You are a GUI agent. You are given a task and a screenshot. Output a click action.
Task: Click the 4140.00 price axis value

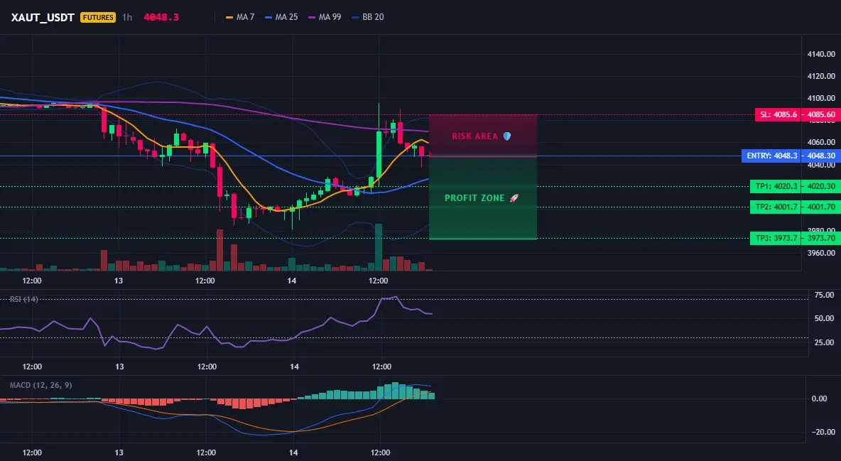(821, 54)
